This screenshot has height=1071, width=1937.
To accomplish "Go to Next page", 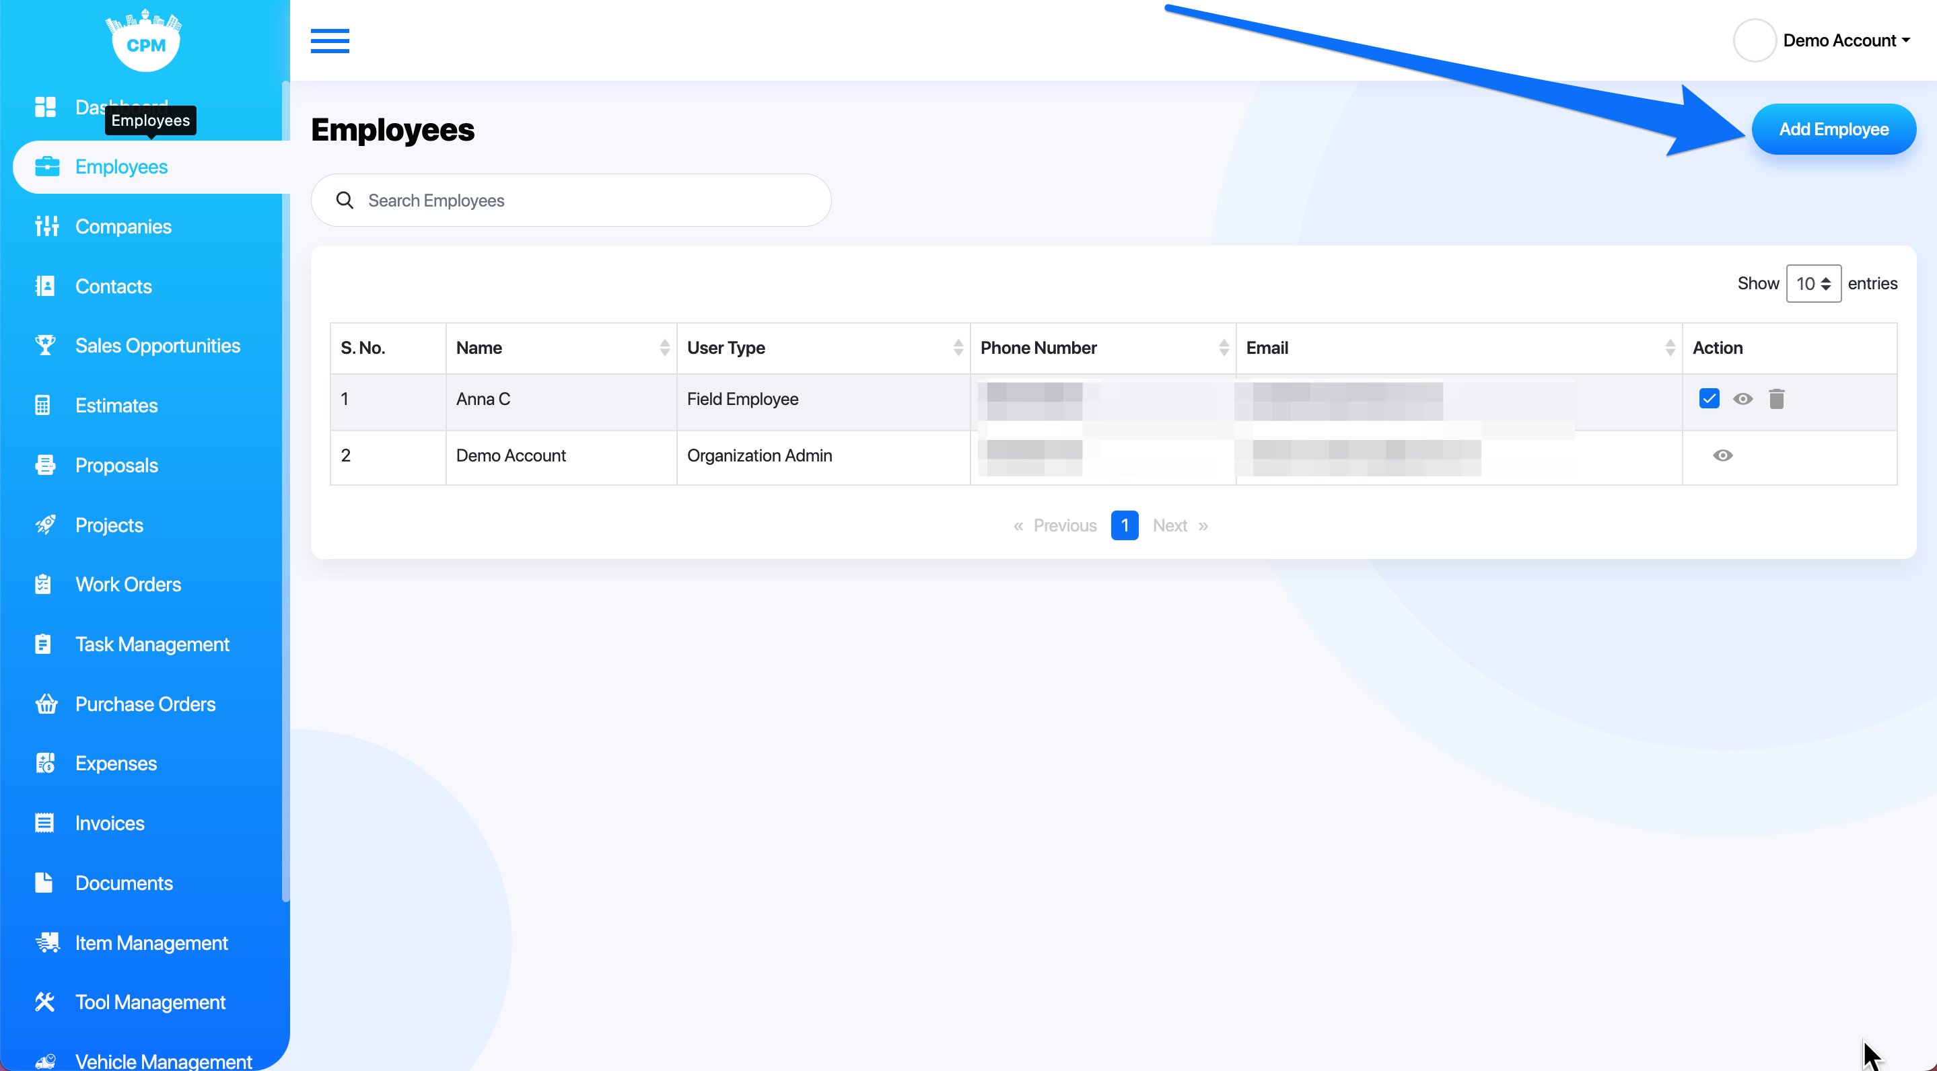I will click(1180, 525).
